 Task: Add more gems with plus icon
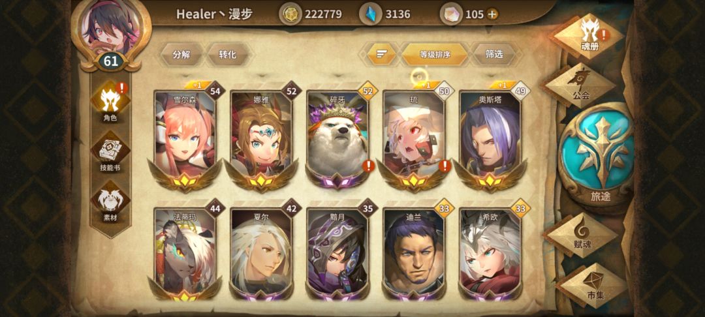493,14
